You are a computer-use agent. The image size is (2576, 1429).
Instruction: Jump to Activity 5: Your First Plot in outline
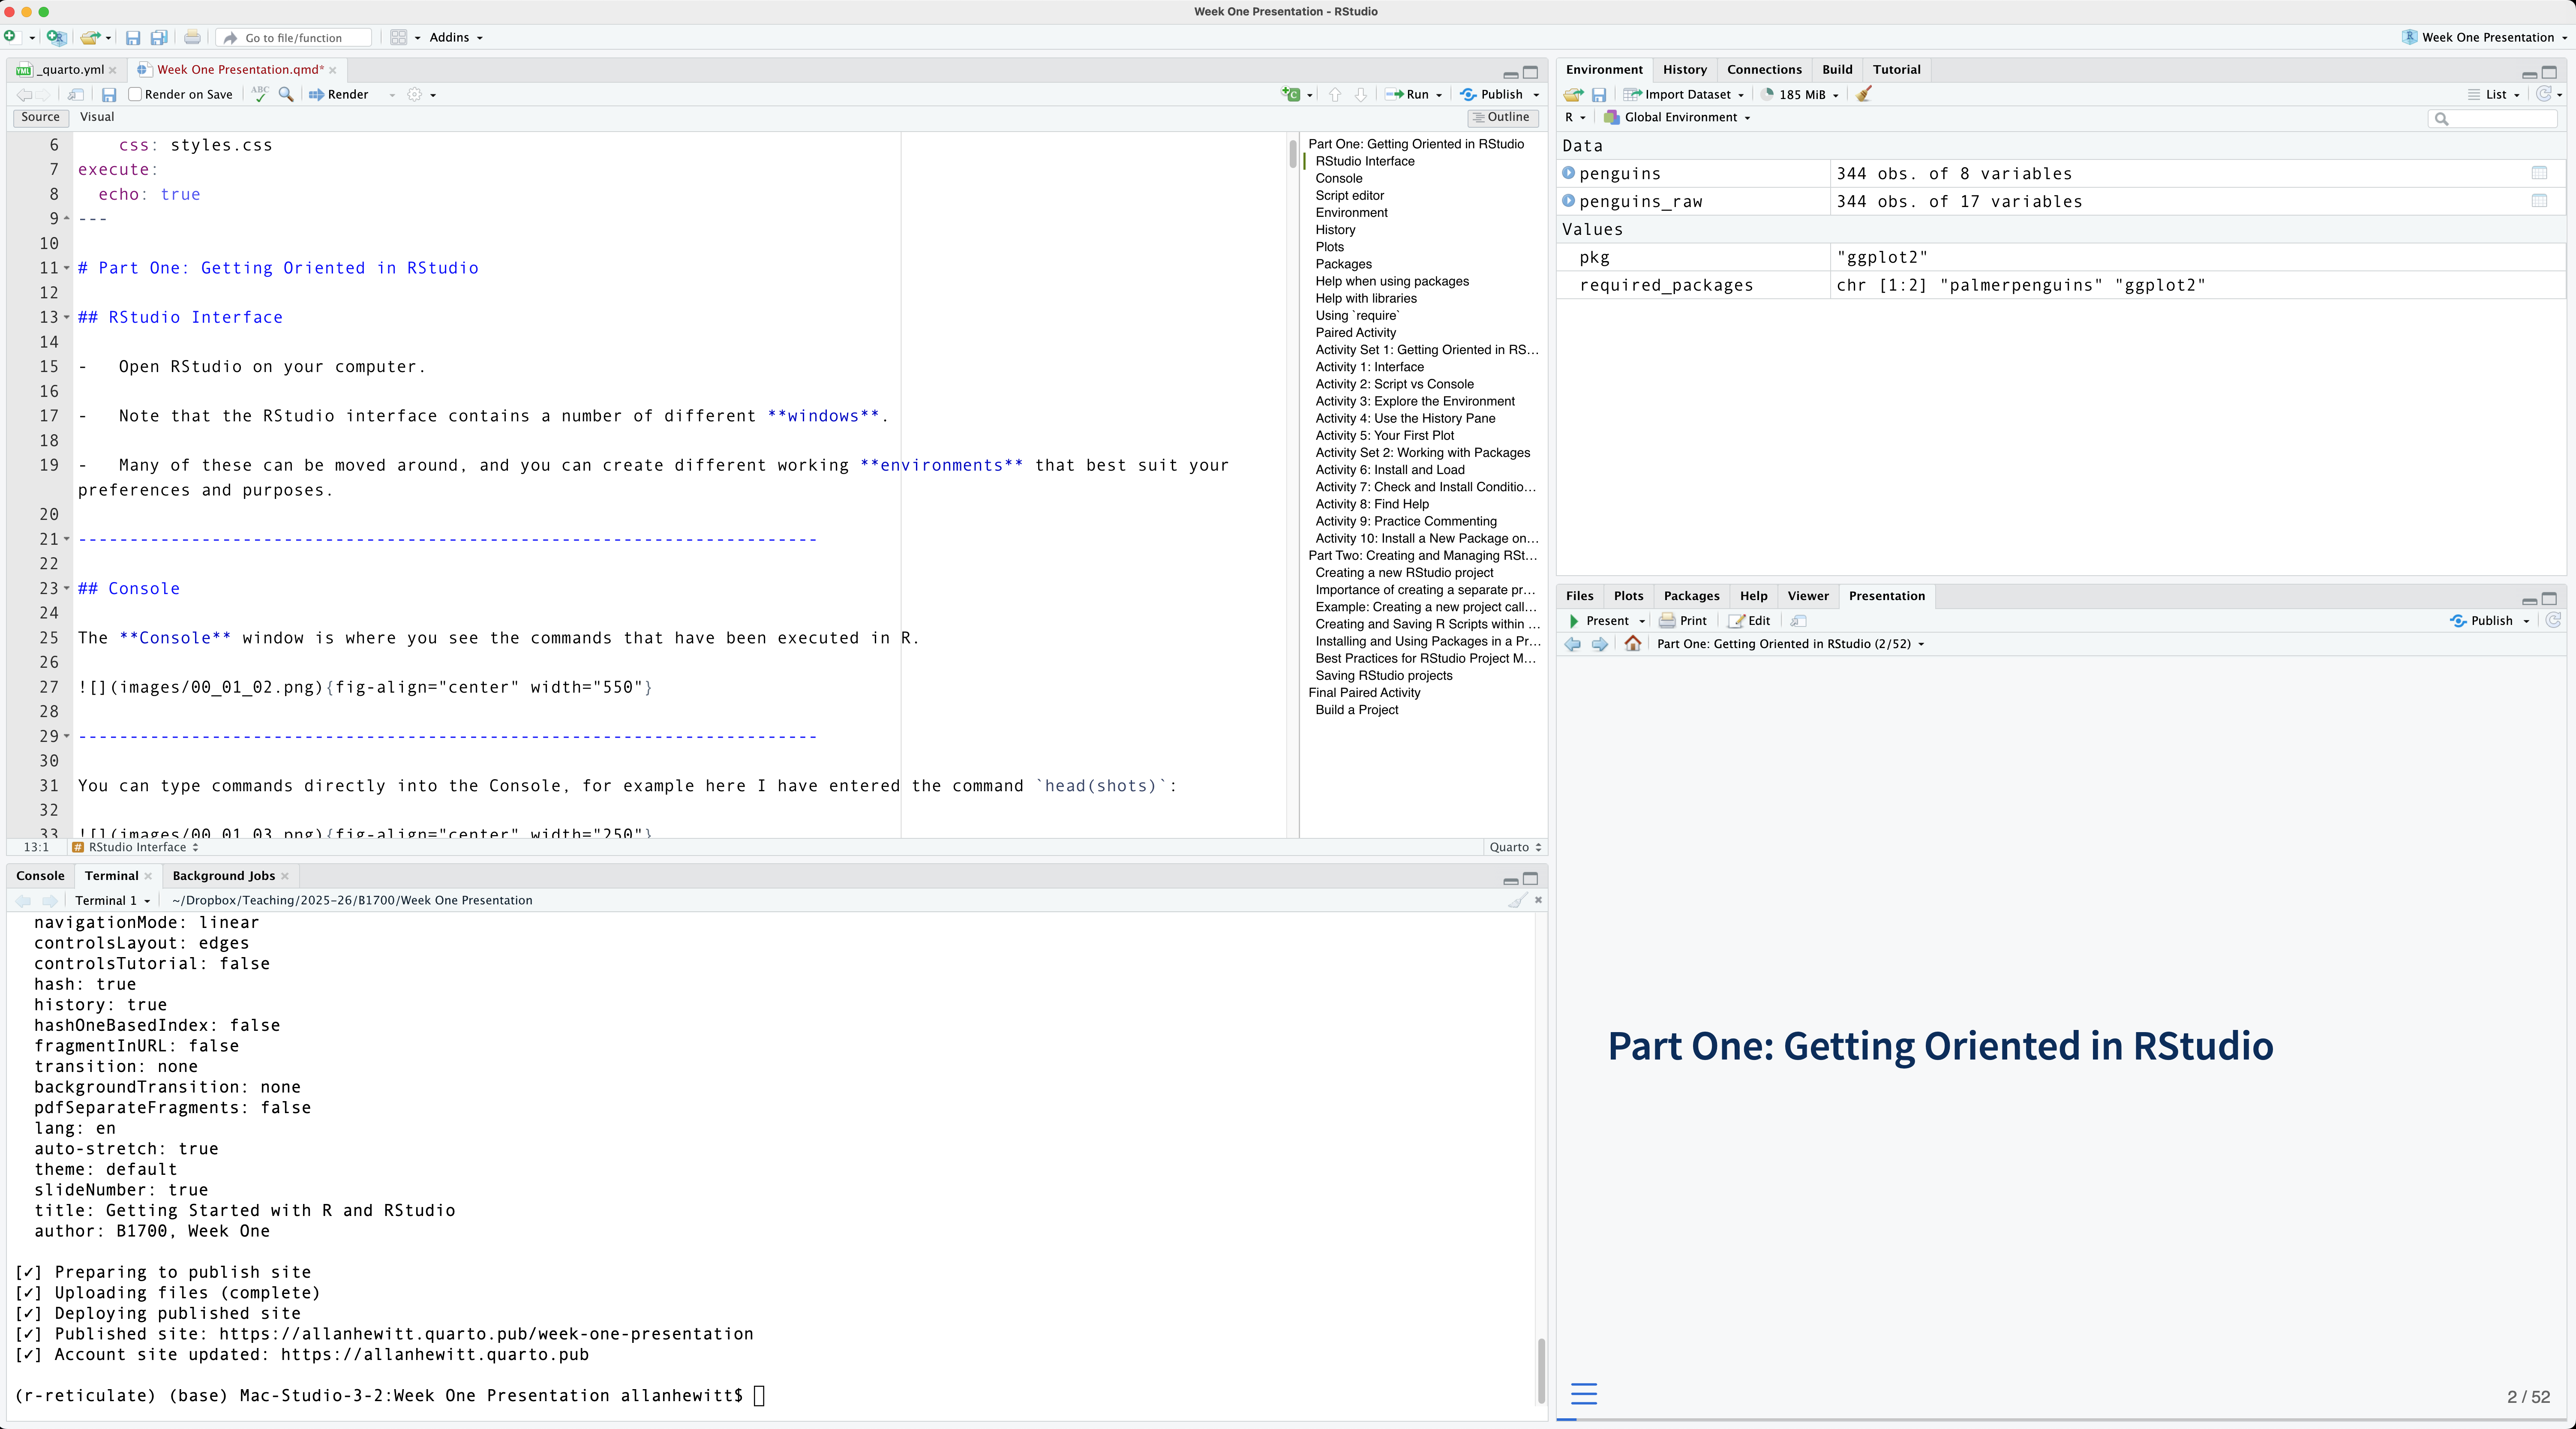[x=1384, y=435]
